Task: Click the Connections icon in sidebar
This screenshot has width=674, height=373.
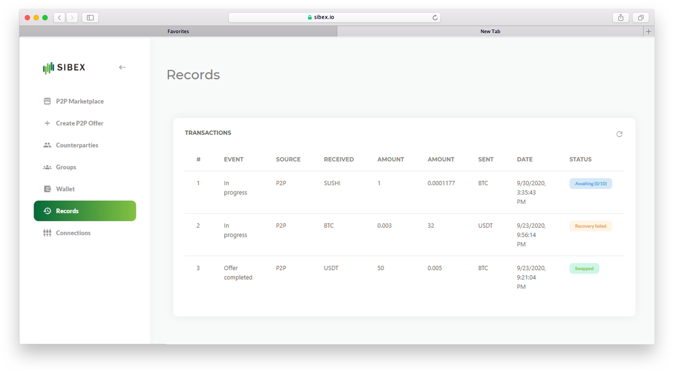Action: pos(47,233)
